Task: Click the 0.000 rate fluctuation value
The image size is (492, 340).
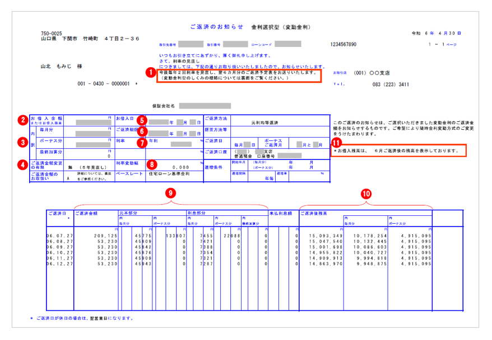Action: [181, 168]
